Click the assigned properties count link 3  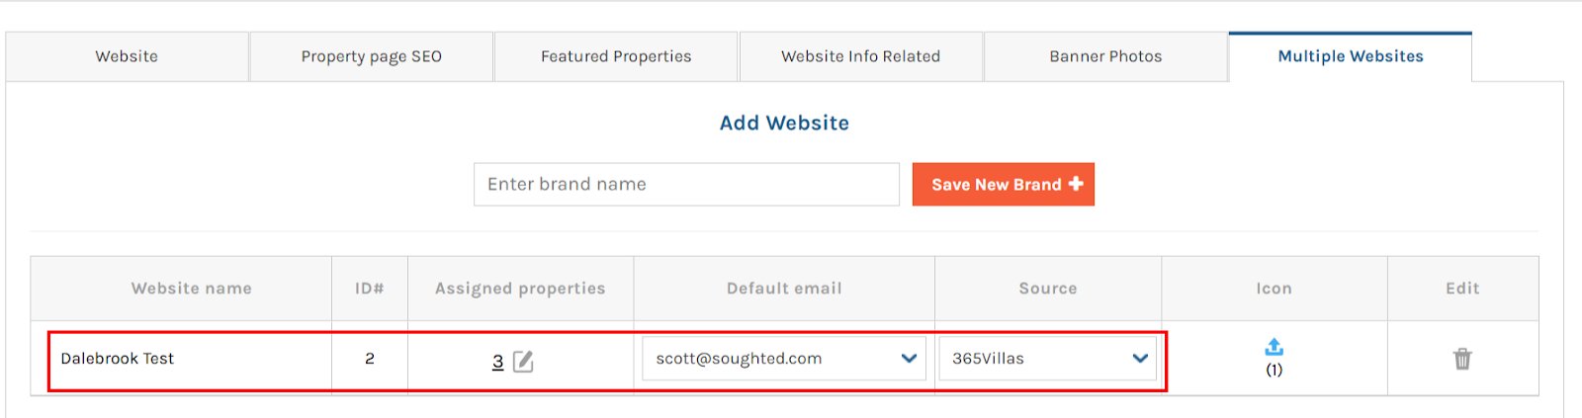tap(497, 362)
